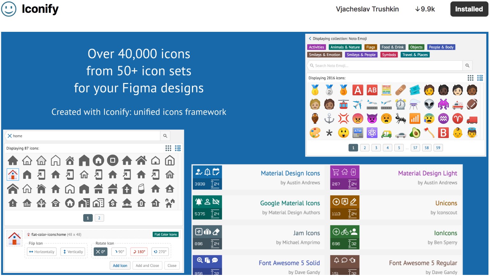This screenshot has height=280, width=491.
Task: Filter by Smileys & People tag
Action: (x=361, y=55)
